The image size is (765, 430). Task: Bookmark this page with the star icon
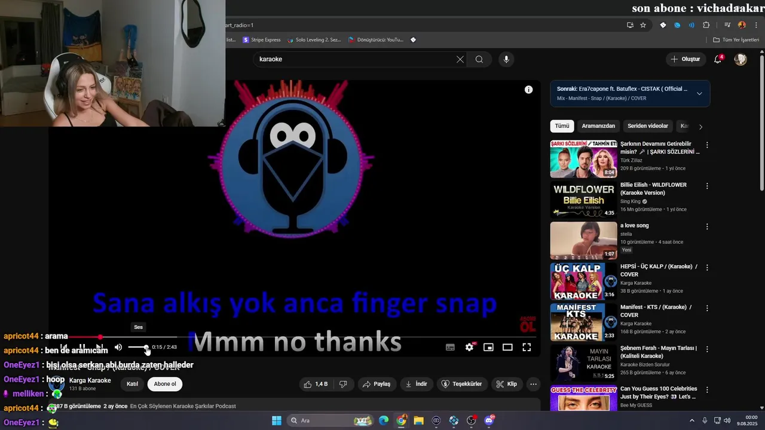(643, 25)
